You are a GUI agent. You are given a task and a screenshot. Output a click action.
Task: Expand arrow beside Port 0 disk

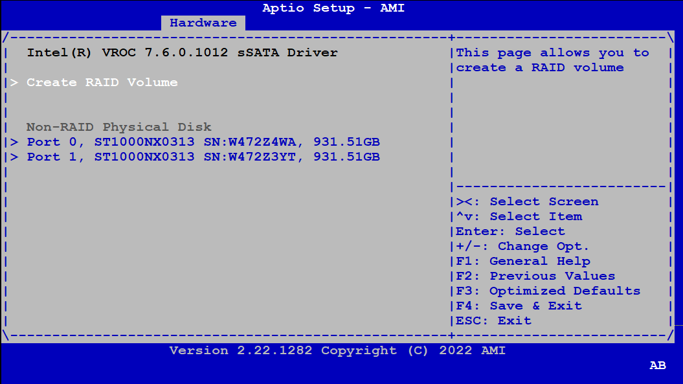pyautogui.click(x=14, y=142)
